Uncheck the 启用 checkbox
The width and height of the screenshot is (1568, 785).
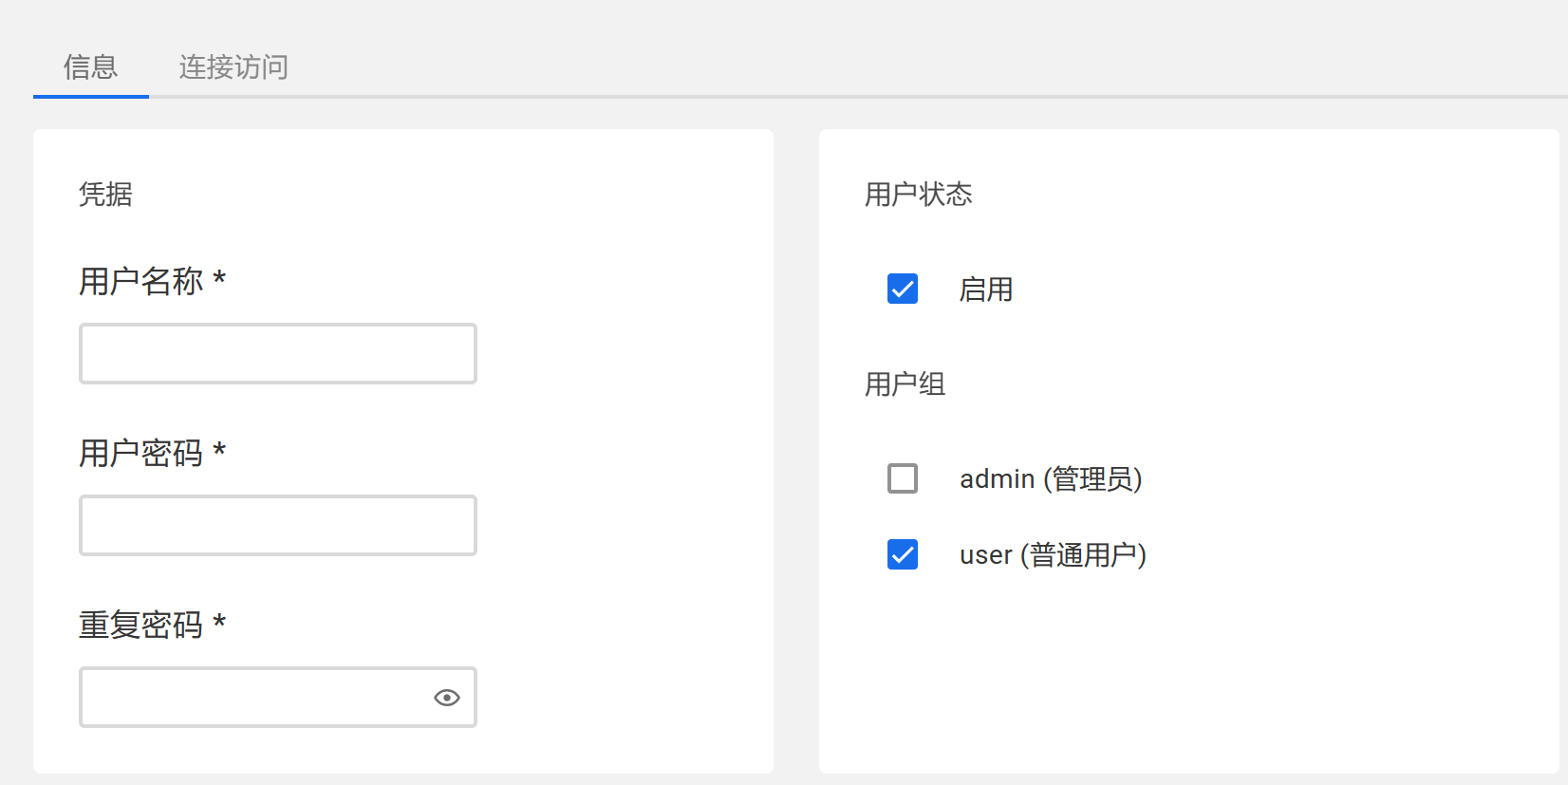tap(903, 289)
